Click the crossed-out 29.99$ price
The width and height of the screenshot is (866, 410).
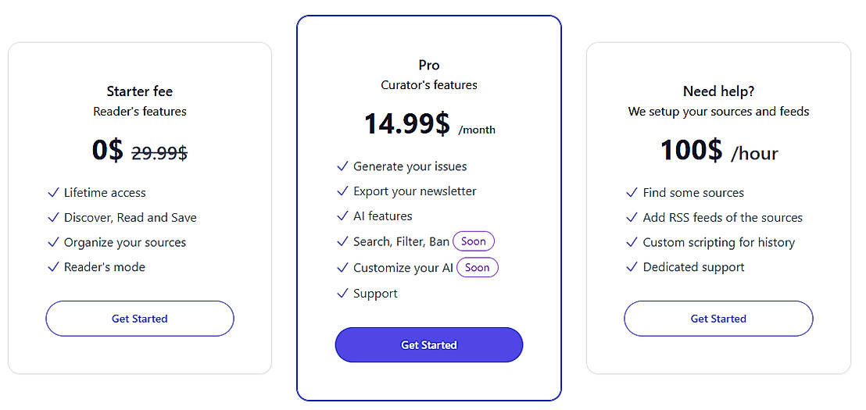click(x=159, y=153)
